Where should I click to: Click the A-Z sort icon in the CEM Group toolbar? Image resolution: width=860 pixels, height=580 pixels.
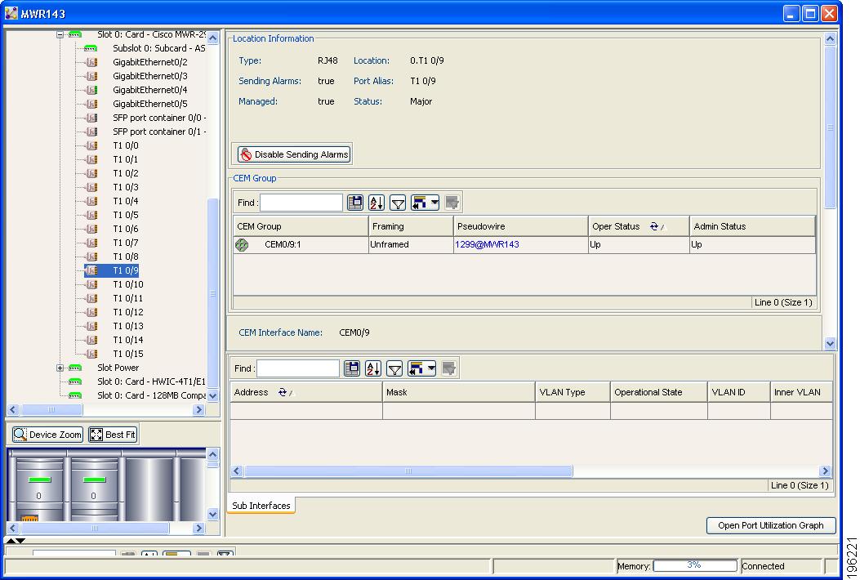pyautogui.click(x=377, y=203)
